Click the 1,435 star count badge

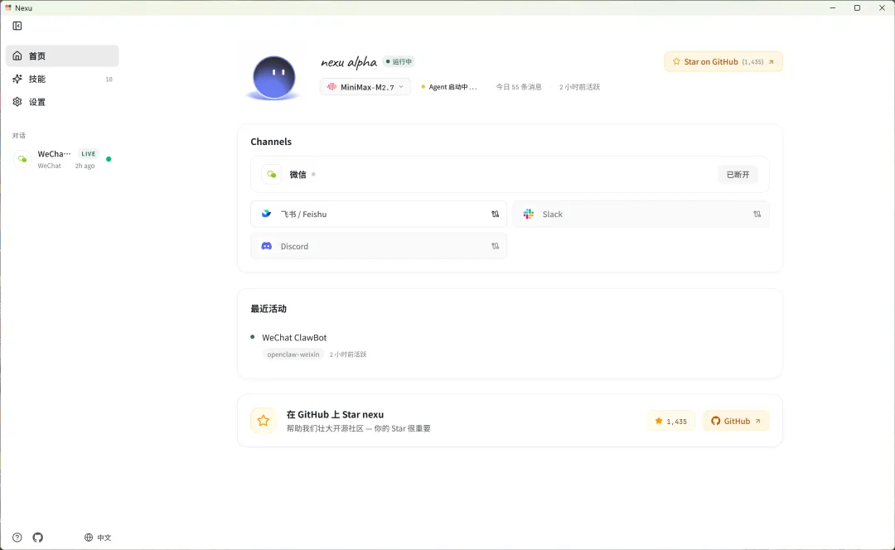(671, 421)
